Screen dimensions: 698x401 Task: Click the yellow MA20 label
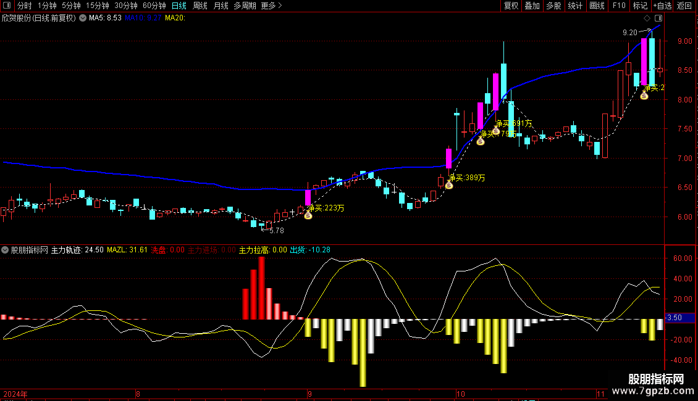(175, 18)
